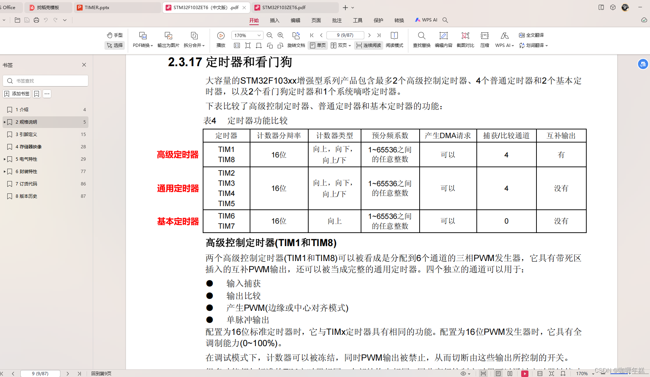Open the 双页 dropdown arrow

tap(350, 46)
